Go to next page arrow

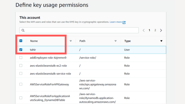(161, 30)
